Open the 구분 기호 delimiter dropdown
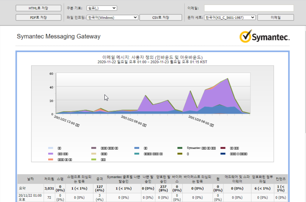This screenshot has height=202, width=306. click(102, 8)
